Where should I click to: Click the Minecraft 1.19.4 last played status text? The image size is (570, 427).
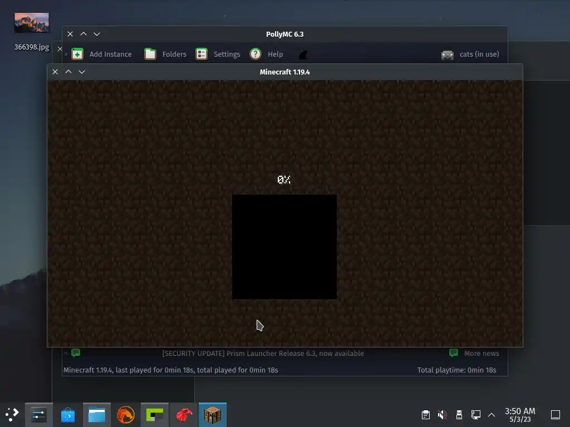coord(170,370)
